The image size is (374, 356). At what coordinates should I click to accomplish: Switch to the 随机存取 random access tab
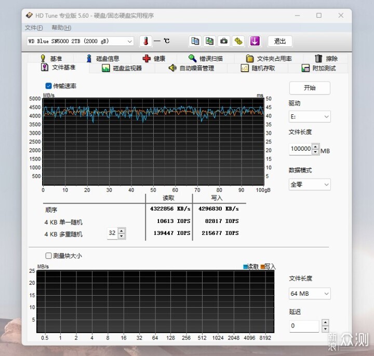(258, 68)
